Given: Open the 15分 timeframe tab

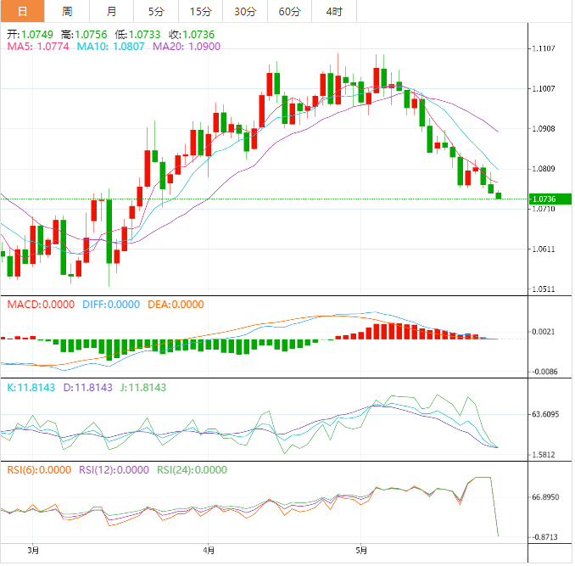Looking at the screenshot, I should pos(201,11).
